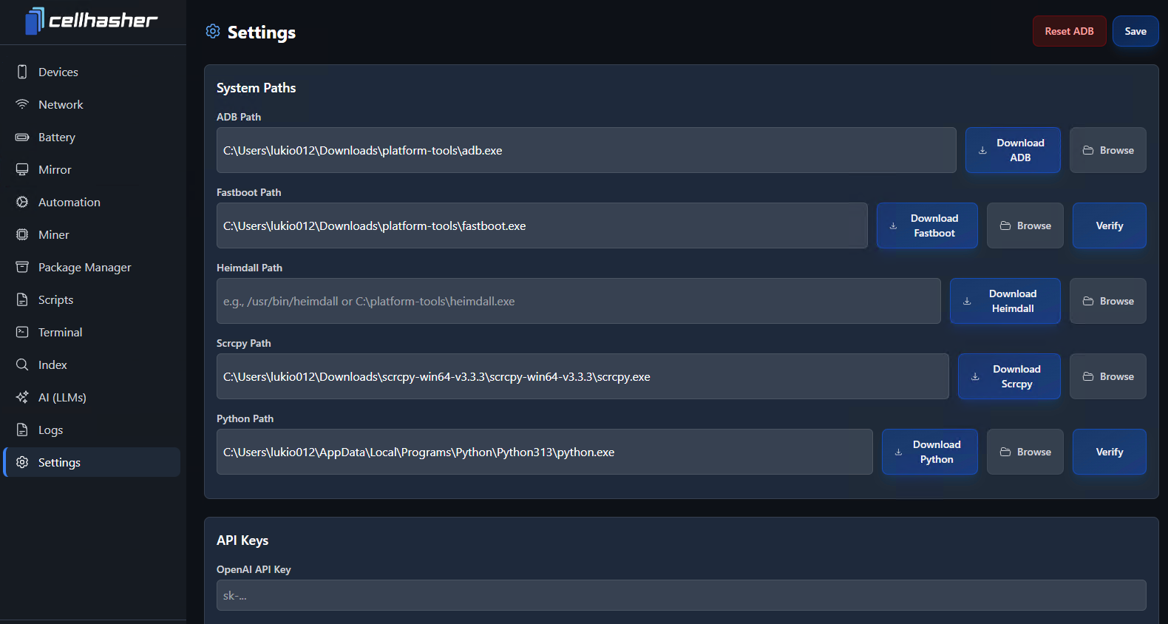Switch to the Scripts section

[x=55, y=299]
